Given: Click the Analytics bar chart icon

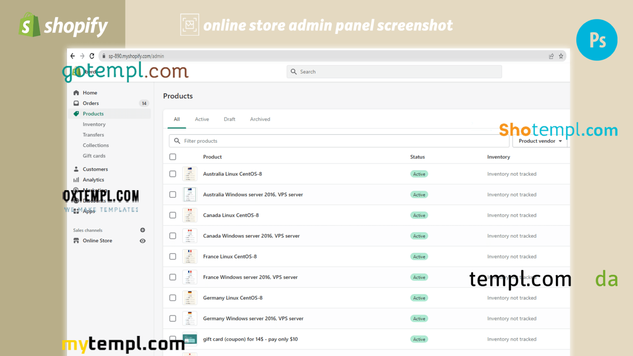Looking at the screenshot, I should click(76, 180).
